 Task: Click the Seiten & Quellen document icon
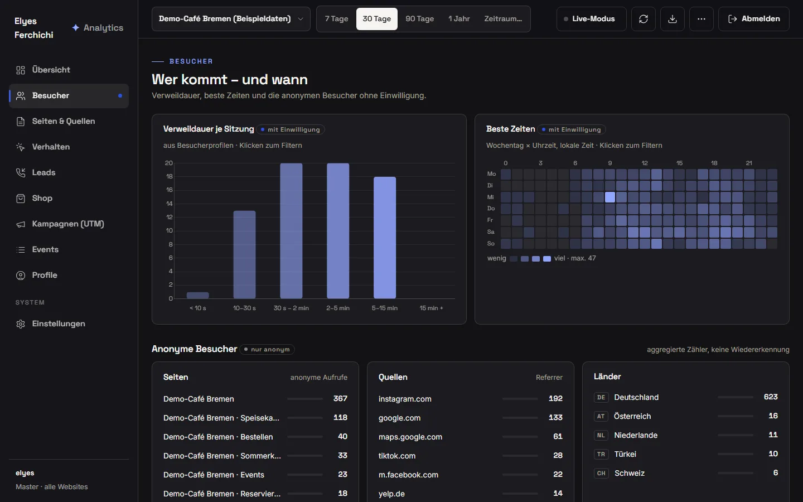point(21,122)
